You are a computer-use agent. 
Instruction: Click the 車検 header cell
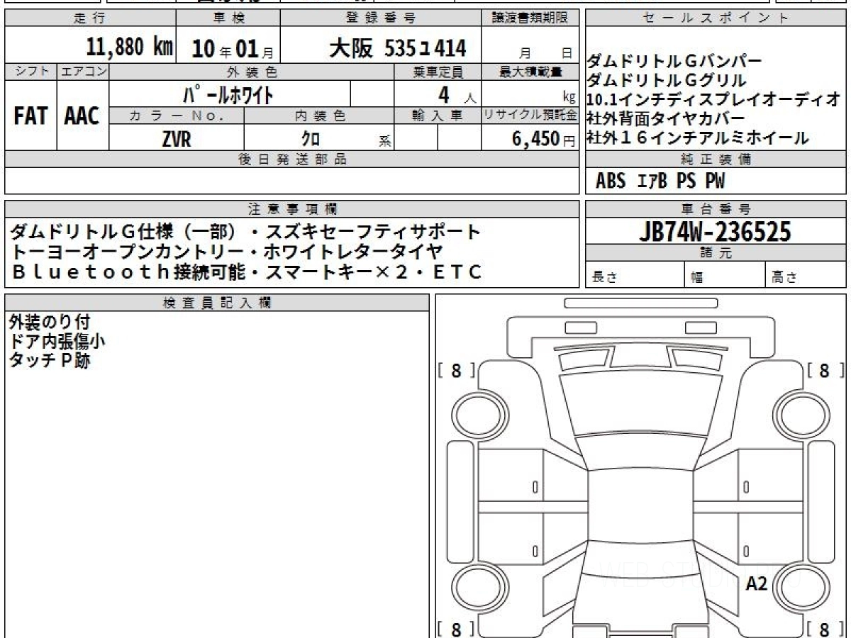pos(228,18)
